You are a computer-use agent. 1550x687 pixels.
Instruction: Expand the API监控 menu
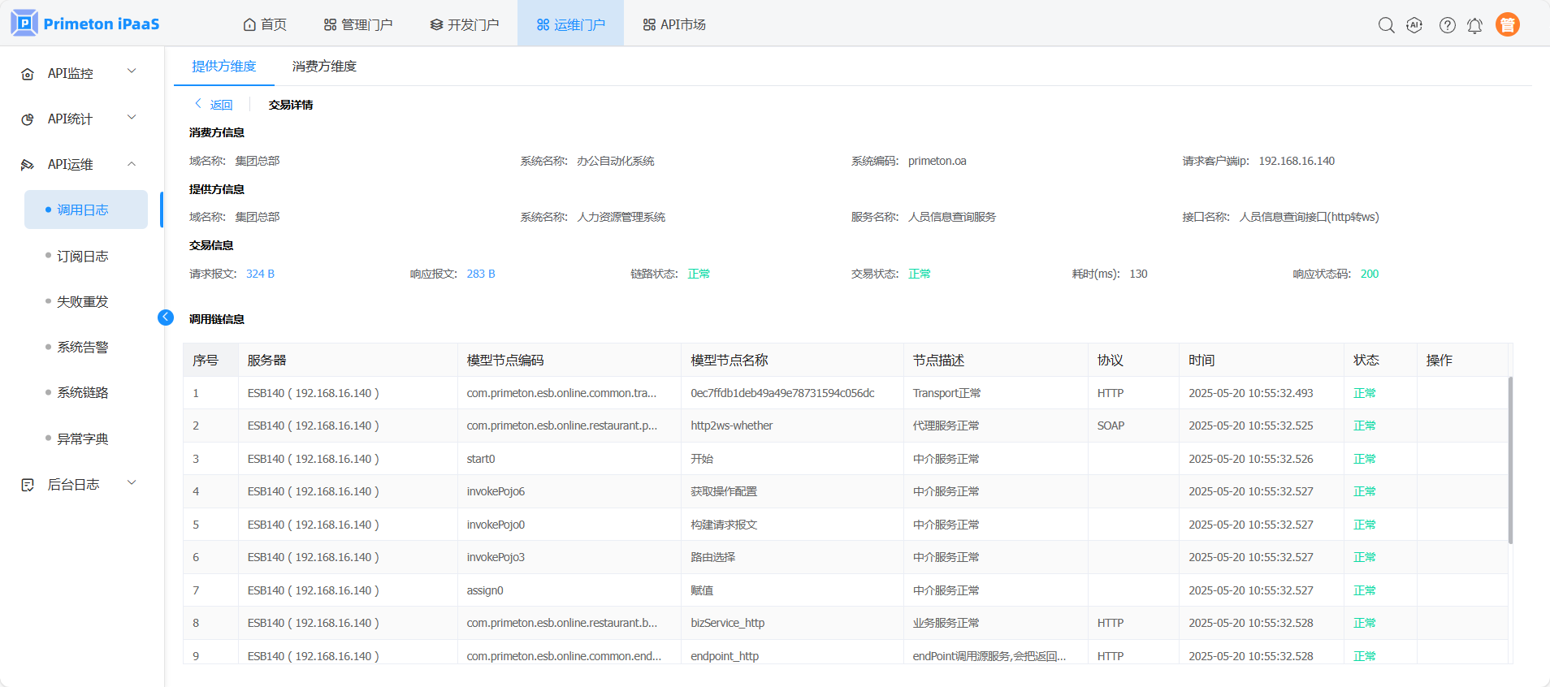pos(132,72)
